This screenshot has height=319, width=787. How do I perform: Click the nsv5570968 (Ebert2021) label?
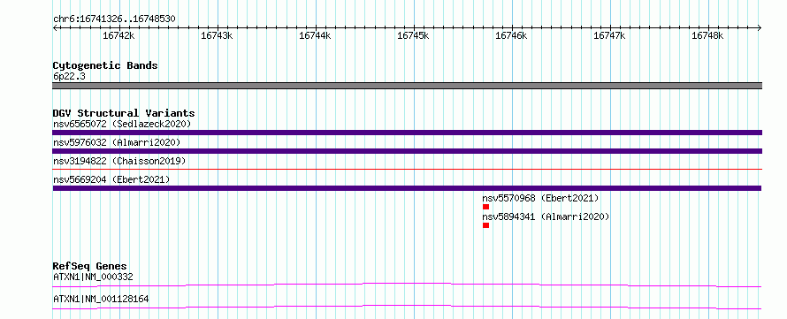point(540,198)
